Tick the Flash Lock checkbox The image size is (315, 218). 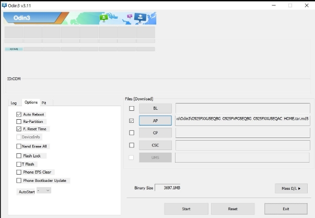(19, 156)
